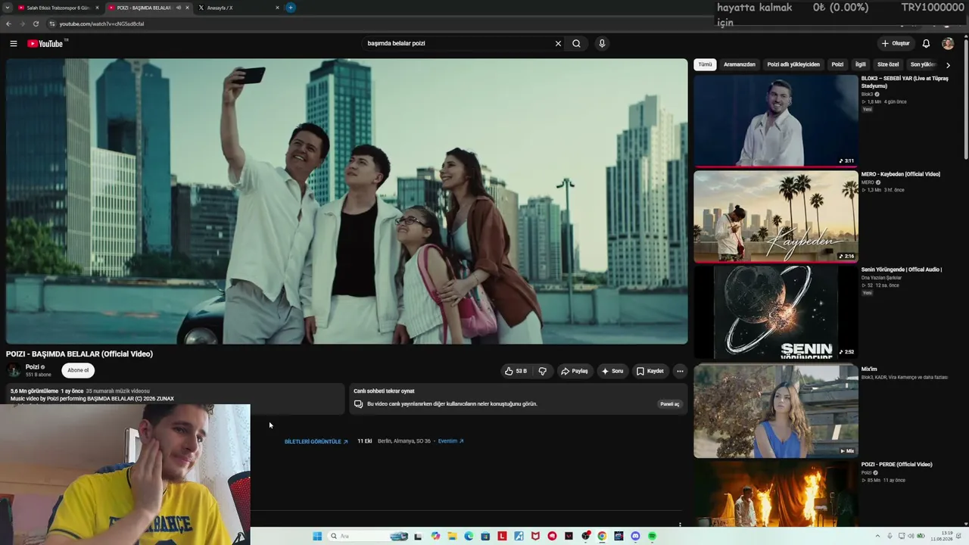
Task: Select the Aramanızdan filter chip
Action: (740, 65)
